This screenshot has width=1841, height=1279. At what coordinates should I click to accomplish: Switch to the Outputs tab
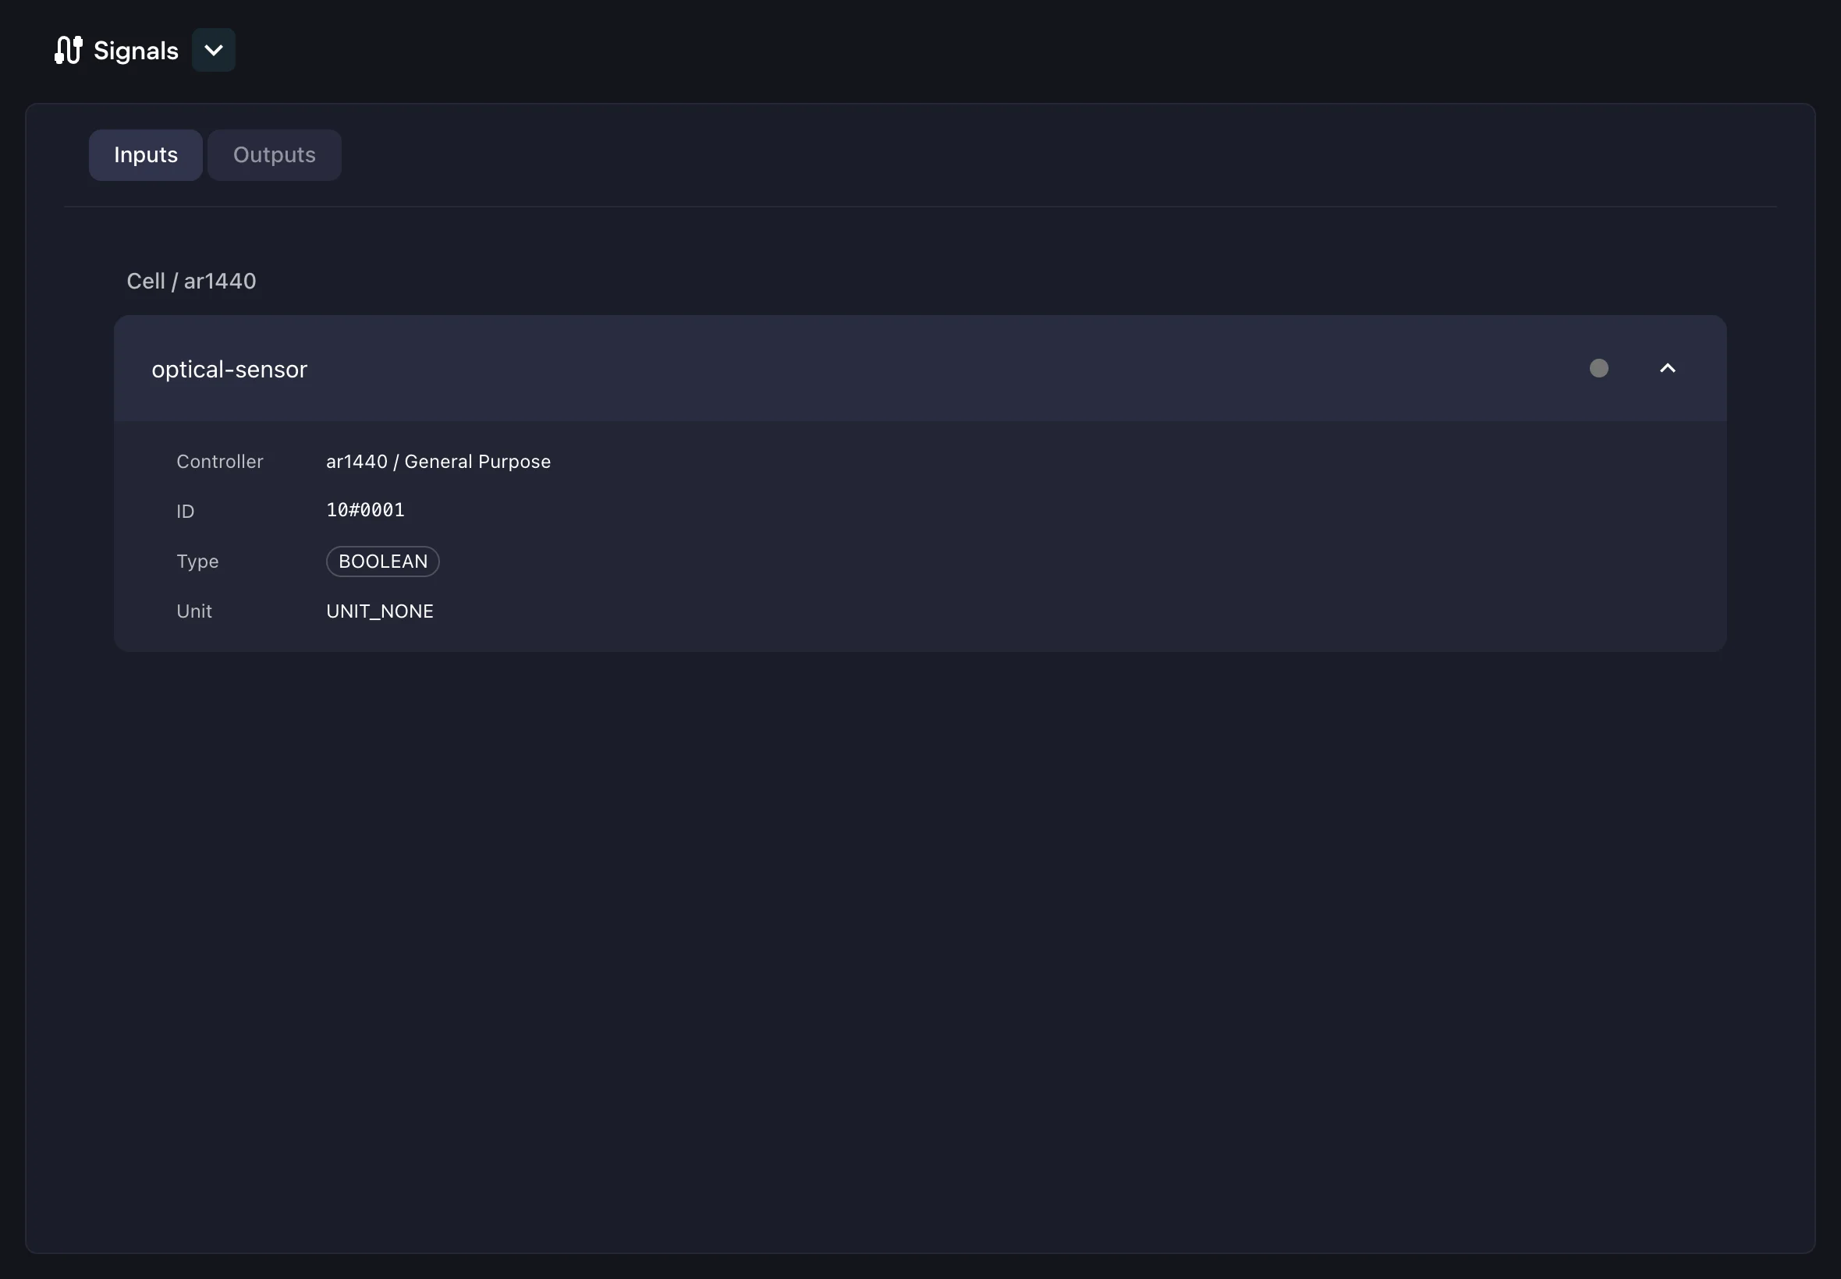pyautogui.click(x=274, y=154)
